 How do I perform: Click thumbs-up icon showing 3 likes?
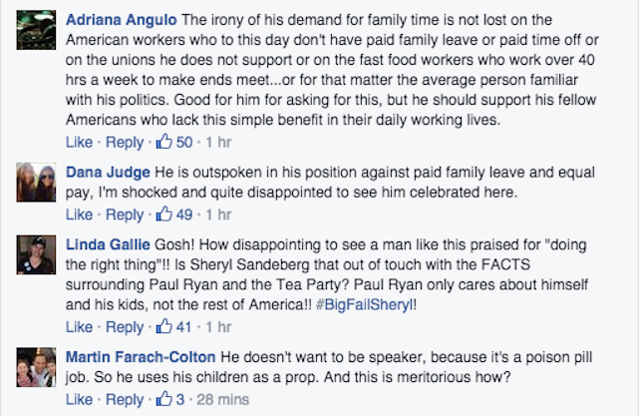point(164,398)
